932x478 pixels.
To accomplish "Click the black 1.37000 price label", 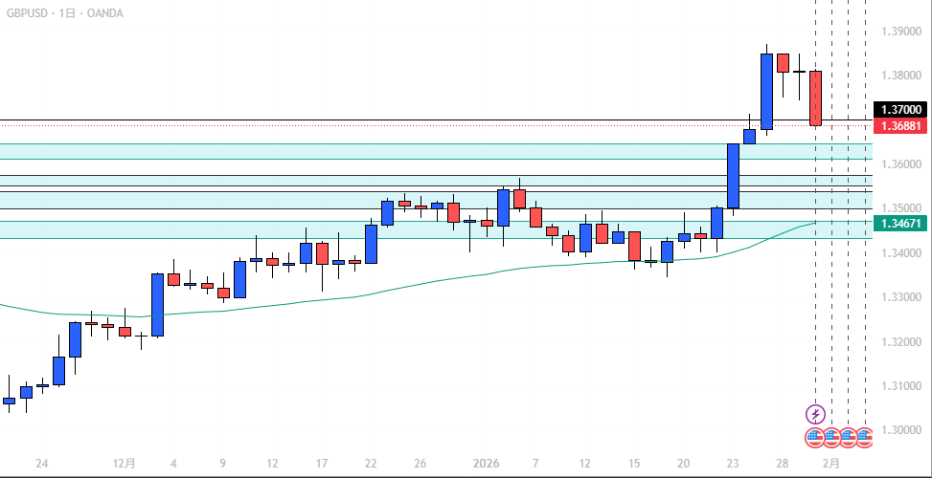I will point(901,110).
